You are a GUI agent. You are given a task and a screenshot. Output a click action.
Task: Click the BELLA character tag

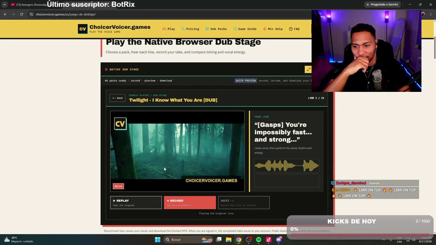coord(119,186)
